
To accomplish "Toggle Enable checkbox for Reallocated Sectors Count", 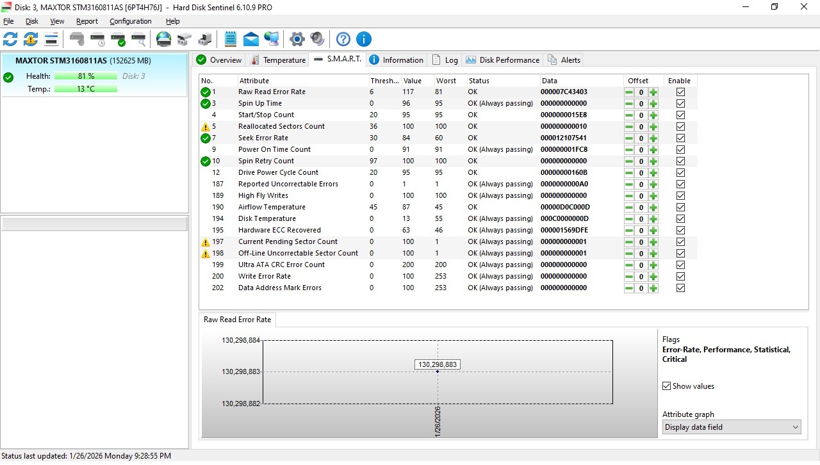I will click(x=680, y=127).
